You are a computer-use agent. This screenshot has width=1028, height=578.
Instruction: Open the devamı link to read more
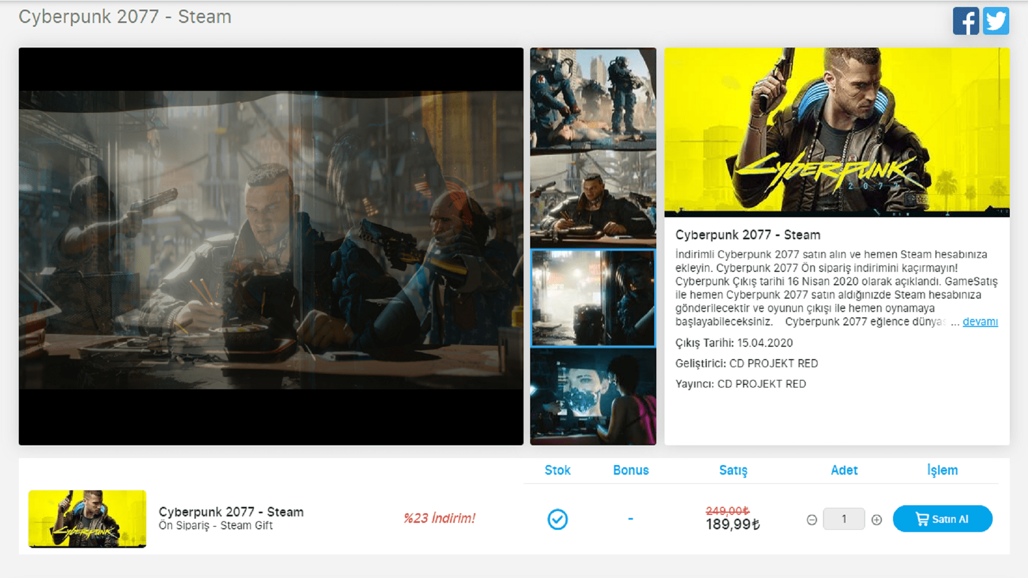tap(980, 322)
